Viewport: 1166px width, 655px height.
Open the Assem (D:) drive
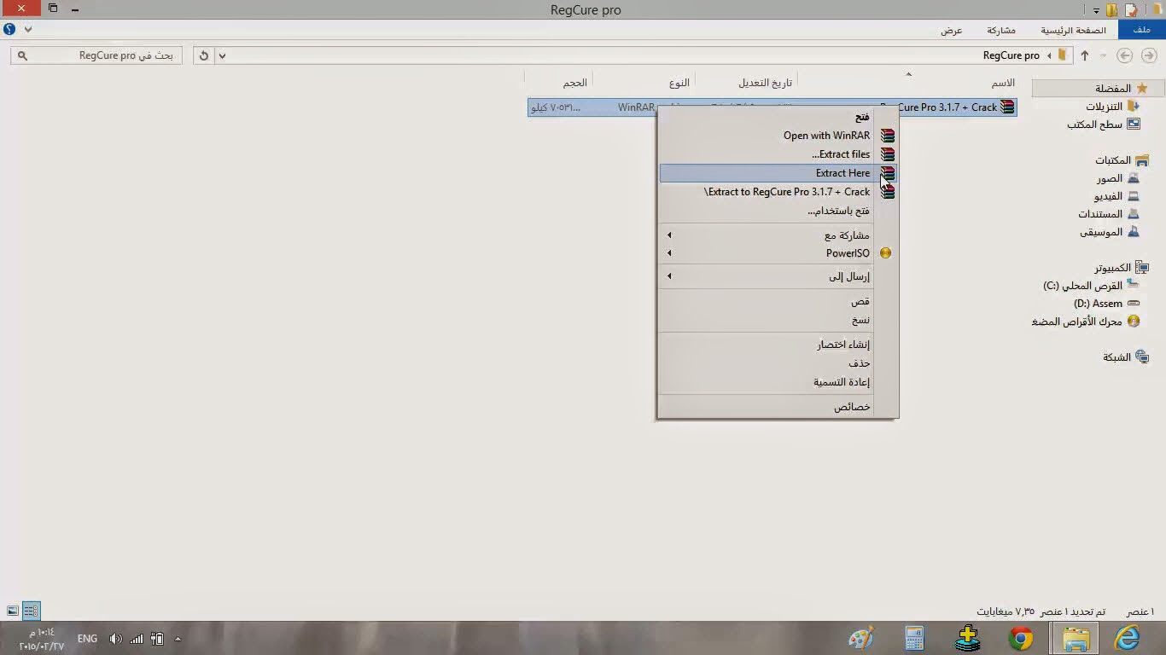pos(1099,304)
